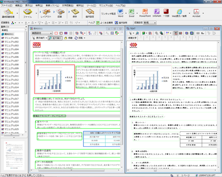Viewport: 222px width, 177px height.
Task: Open the Excel transfer dropdown arrow
Action: tap(137, 13)
